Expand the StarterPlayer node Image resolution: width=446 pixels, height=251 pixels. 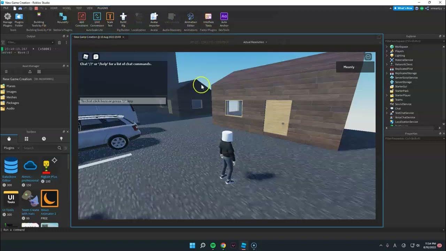coord(386,95)
